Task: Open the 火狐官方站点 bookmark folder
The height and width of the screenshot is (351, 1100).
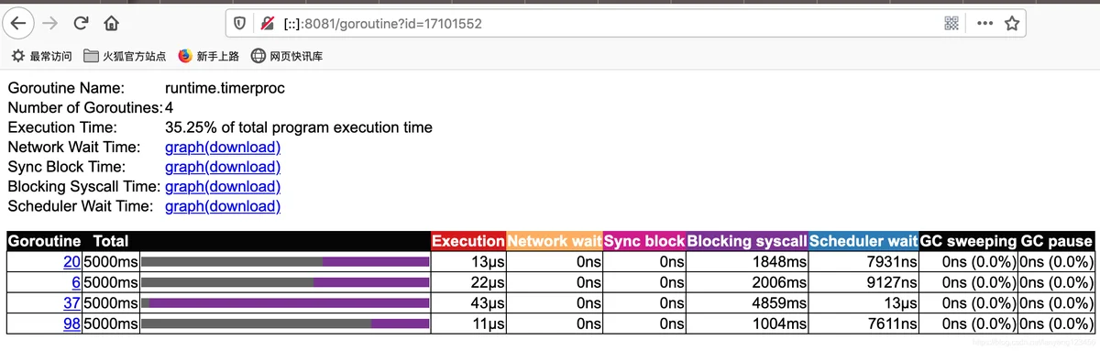Action: click(x=125, y=56)
